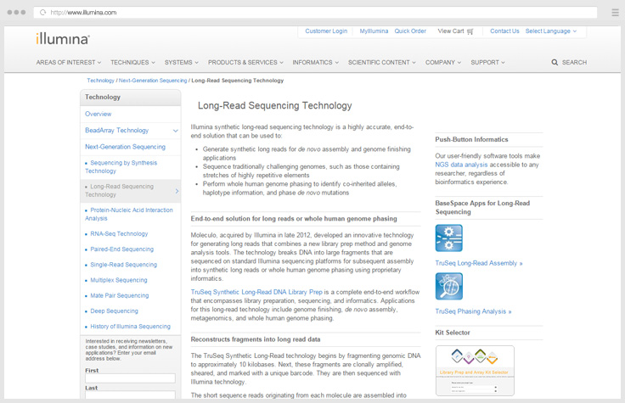This screenshot has width=625, height=403.
Task: Click the Illumina logo
Action: [x=62, y=38]
